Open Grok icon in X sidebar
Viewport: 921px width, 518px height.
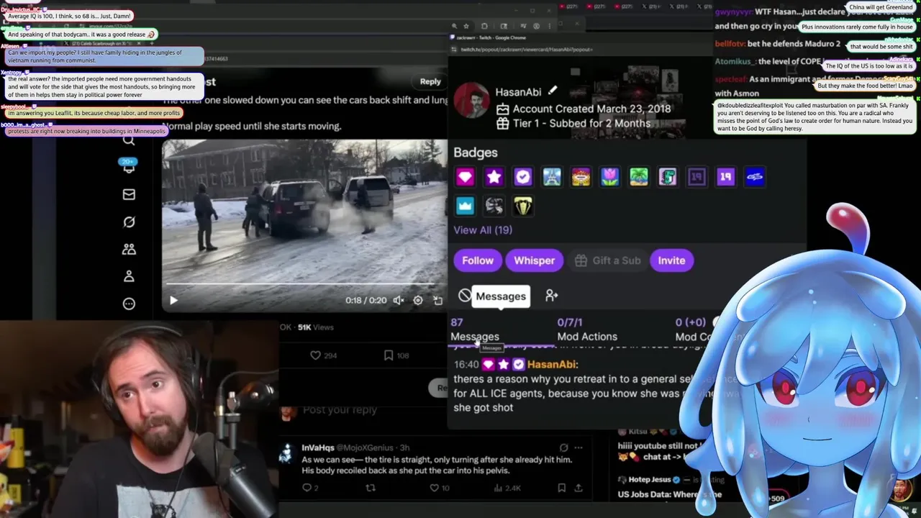pos(129,222)
